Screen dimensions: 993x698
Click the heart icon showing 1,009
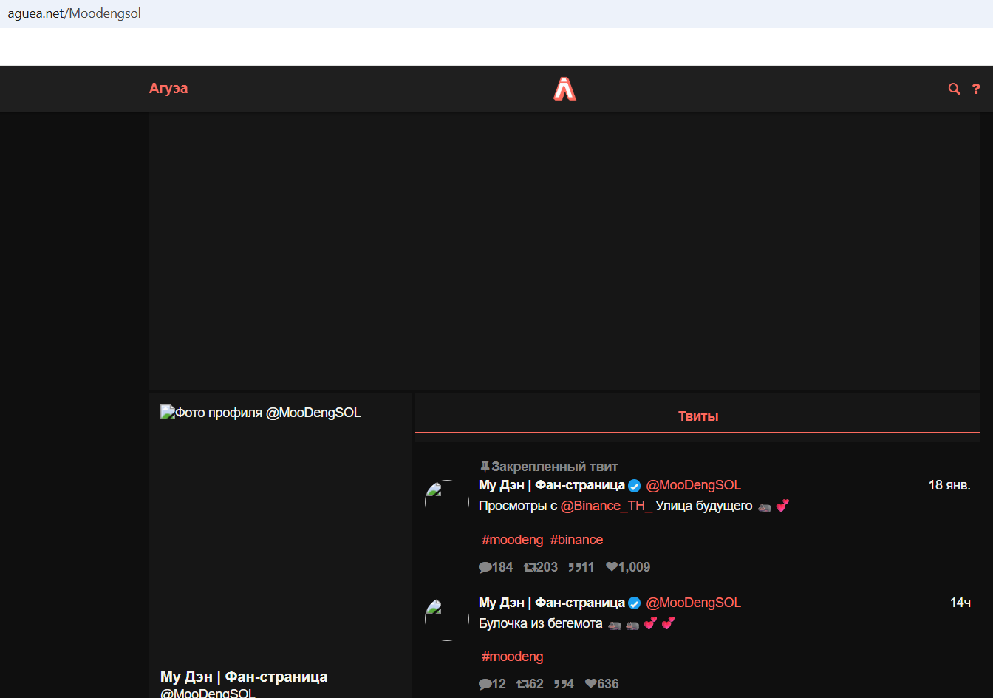click(x=612, y=567)
